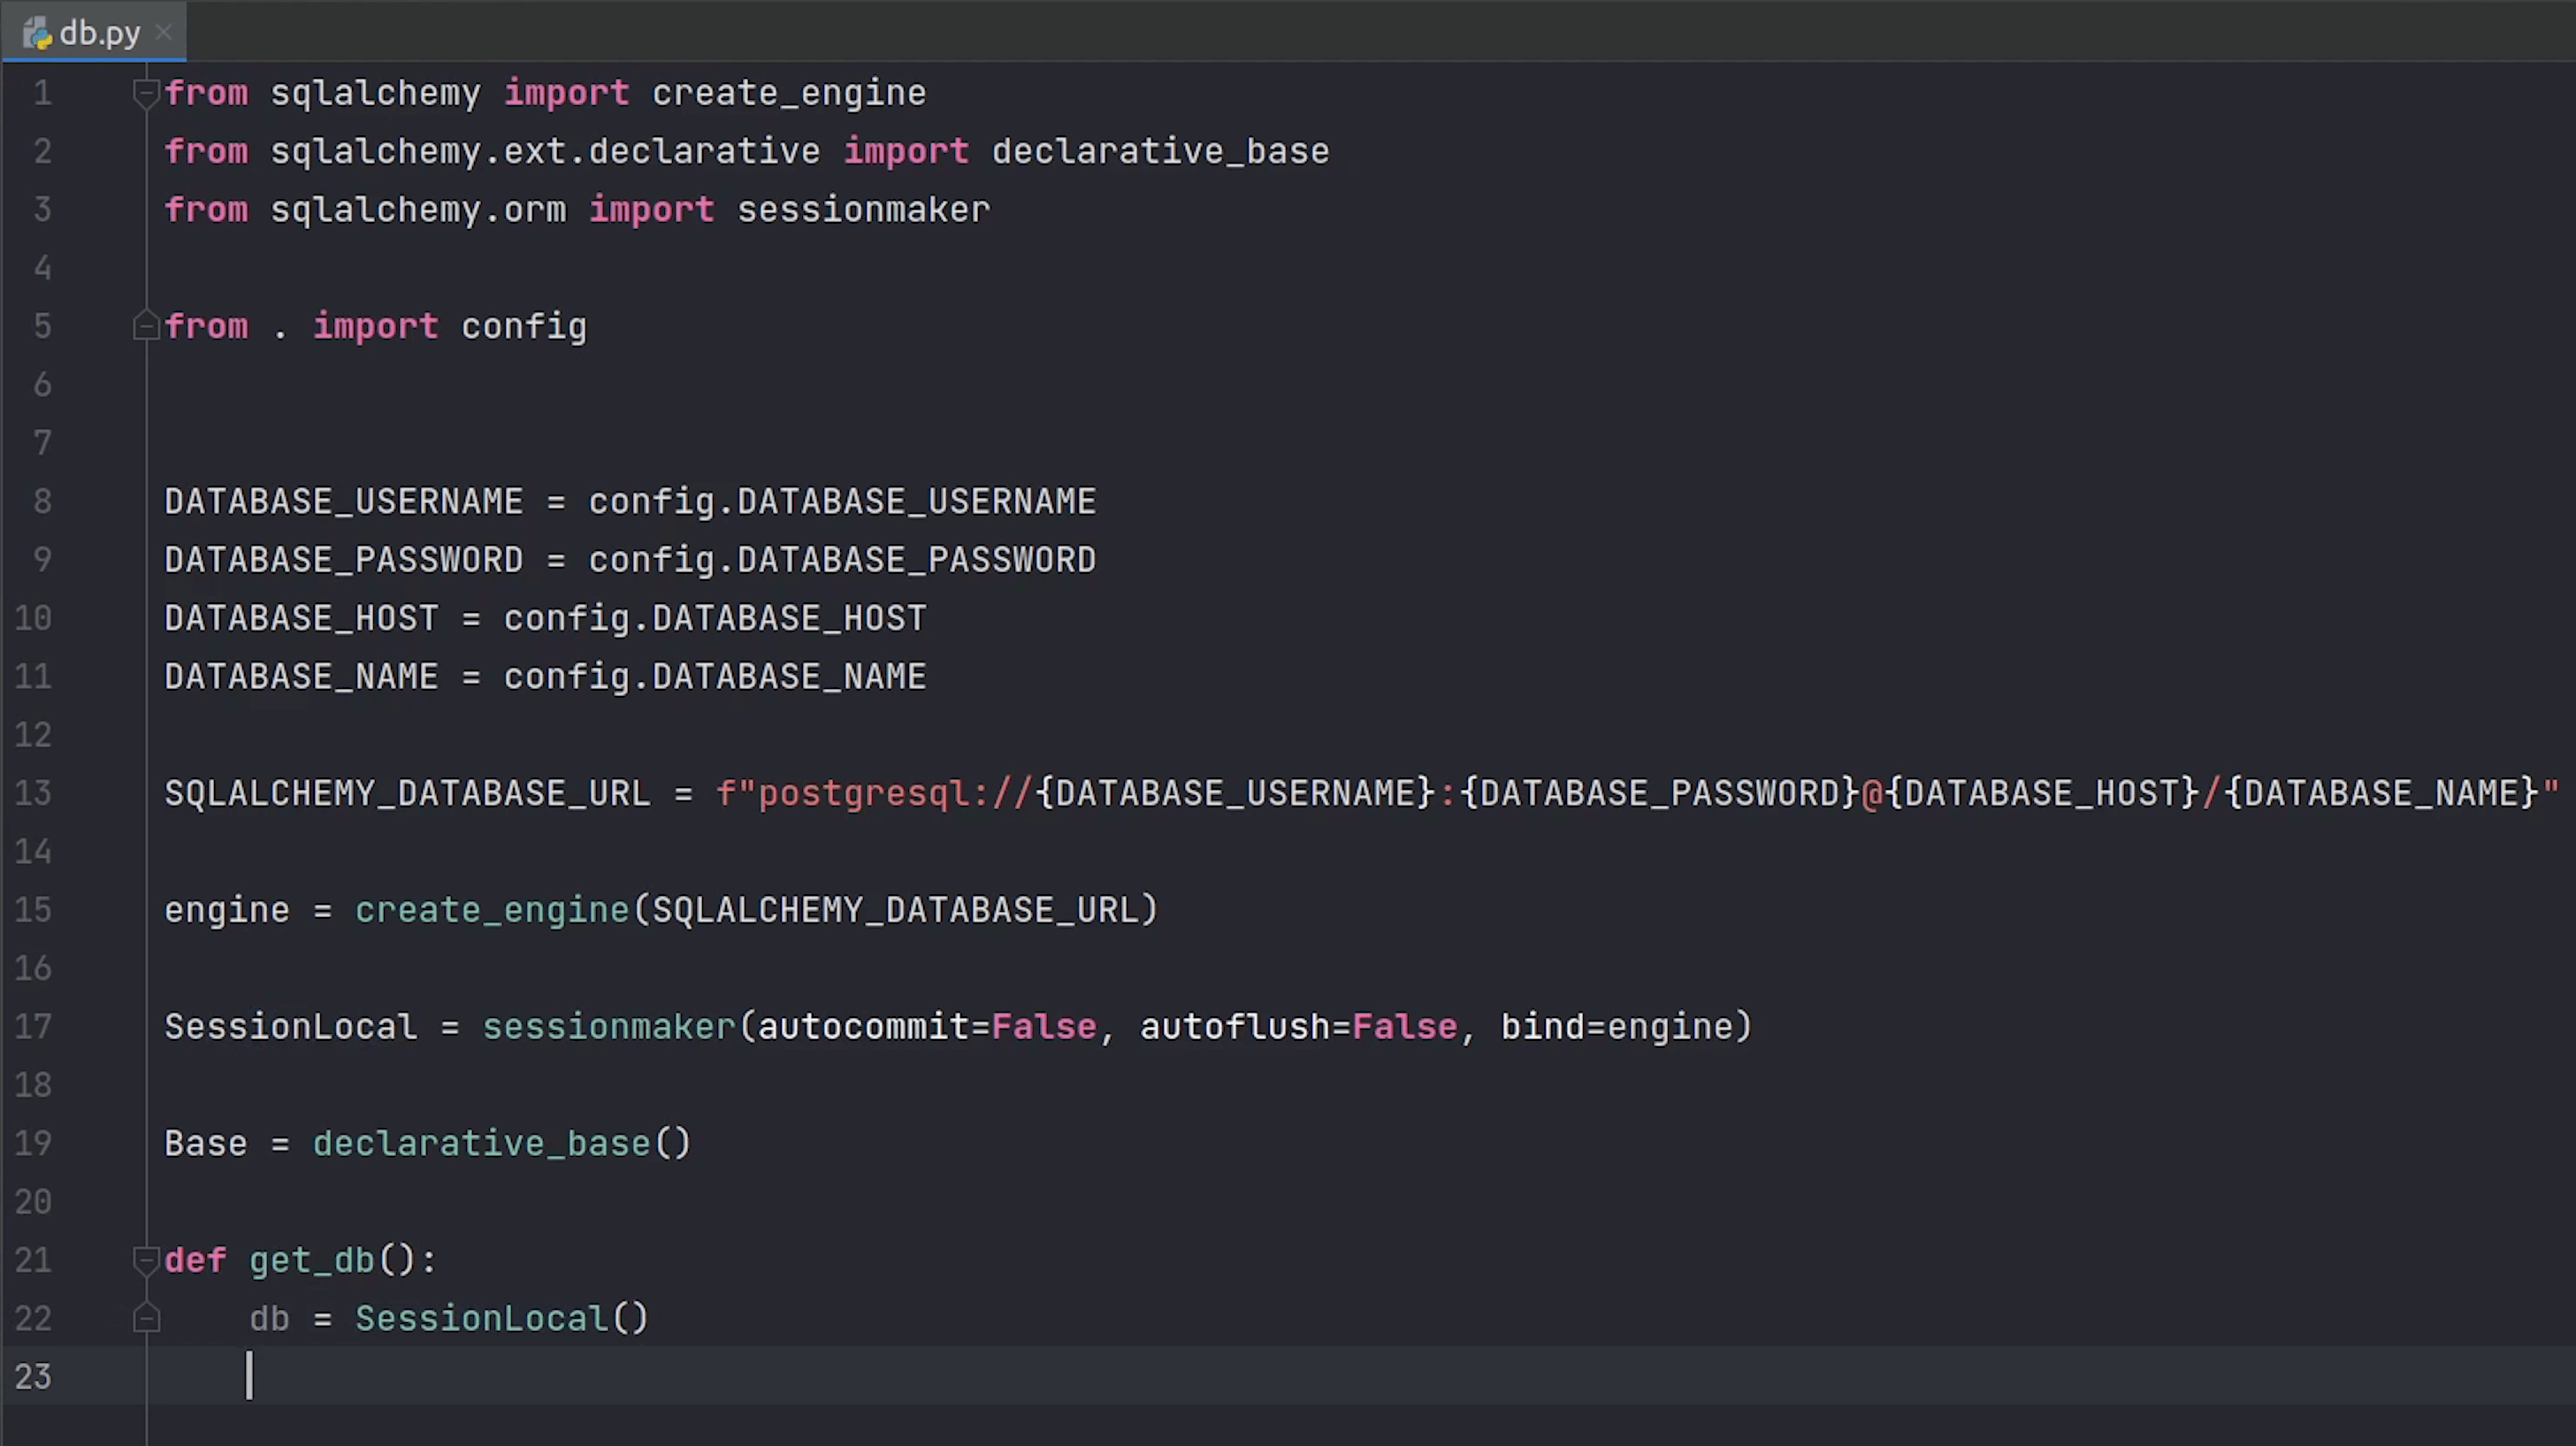The height and width of the screenshot is (1446, 2576).
Task: Click the db.py file tab
Action: 83,32
